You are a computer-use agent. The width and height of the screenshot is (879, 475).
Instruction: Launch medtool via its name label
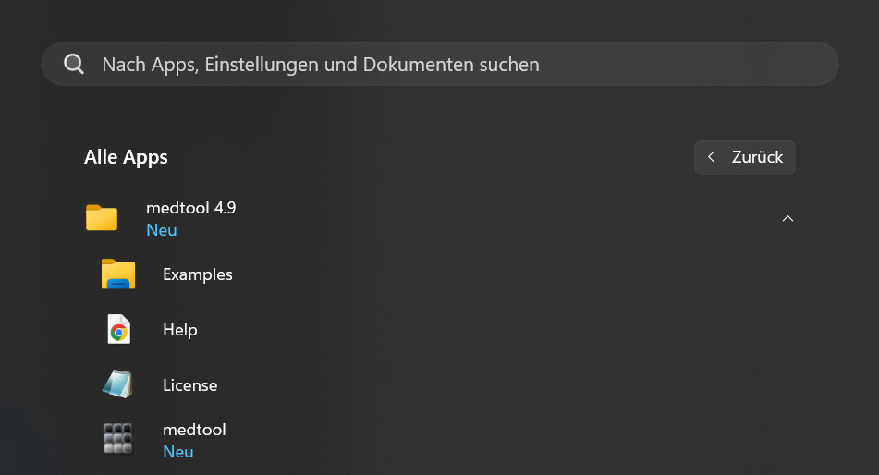click(194, 430)
